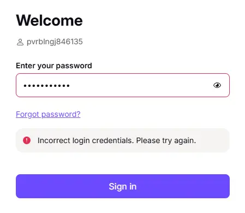245x213 pixels.
Task: Toggle password visibility in the password box
Action: 217,85
